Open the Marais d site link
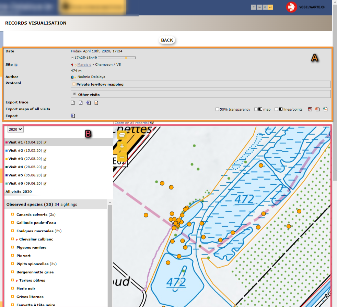Viewport: 337px width, 307px height. click(x=84, y=65)
